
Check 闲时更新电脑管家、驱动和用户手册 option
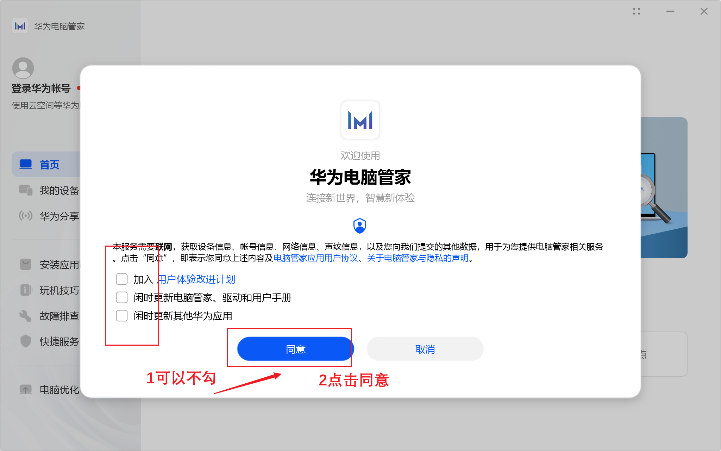(121, 297)
